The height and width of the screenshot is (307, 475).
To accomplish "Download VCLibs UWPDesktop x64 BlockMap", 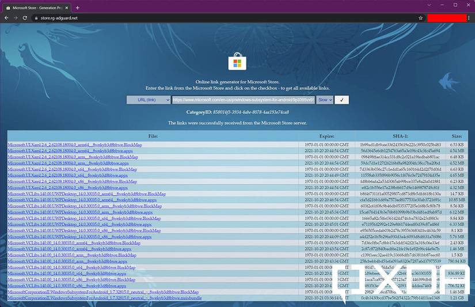I will point(84,218).
